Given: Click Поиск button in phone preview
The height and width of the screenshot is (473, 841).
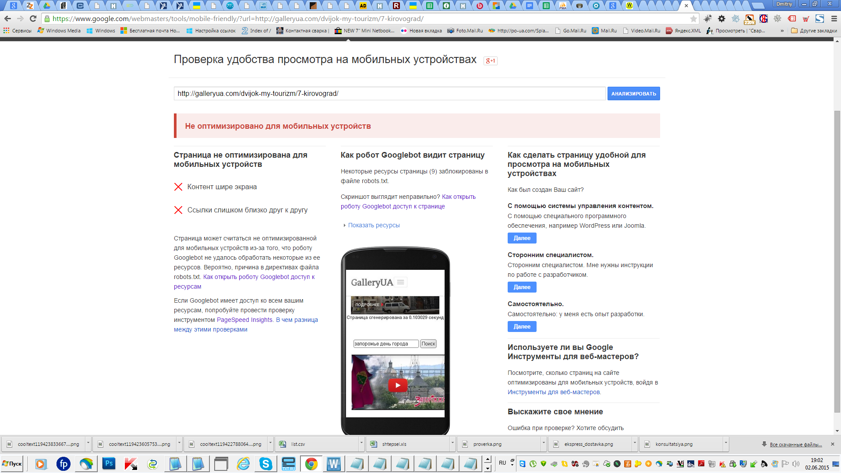Looking at the screenshot, I should (428, 344).
